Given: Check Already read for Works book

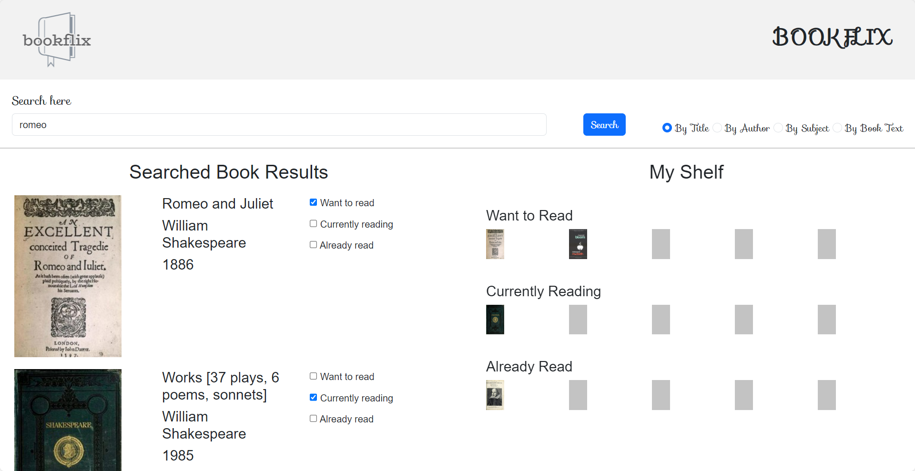Looking at the screenshot, I should click(x=313, y=419).
